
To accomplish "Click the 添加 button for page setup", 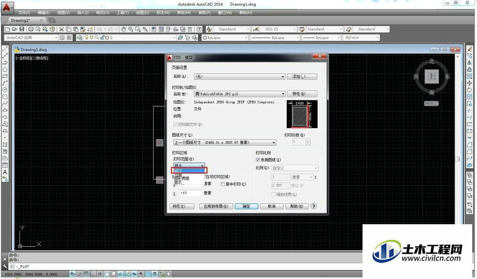I will pyautogui.click(x=302, y=77).
